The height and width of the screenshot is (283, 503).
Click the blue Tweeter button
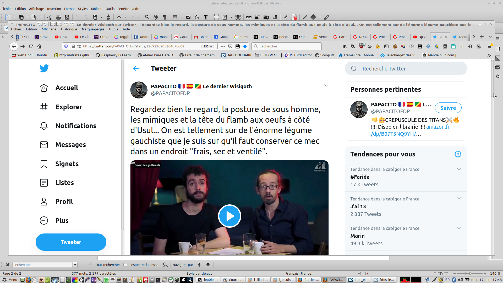coord(71,242)
